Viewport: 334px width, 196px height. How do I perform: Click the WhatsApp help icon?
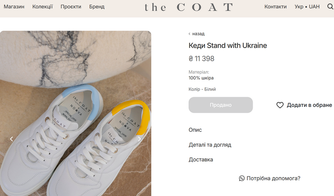242,179
